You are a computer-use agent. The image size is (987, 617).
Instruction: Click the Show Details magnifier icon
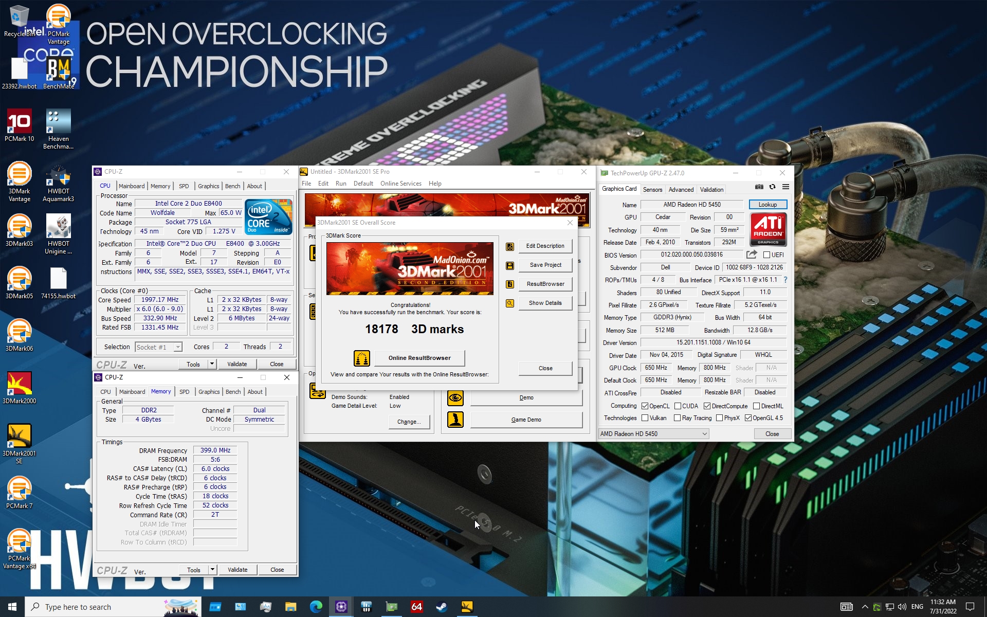point(510,303)
